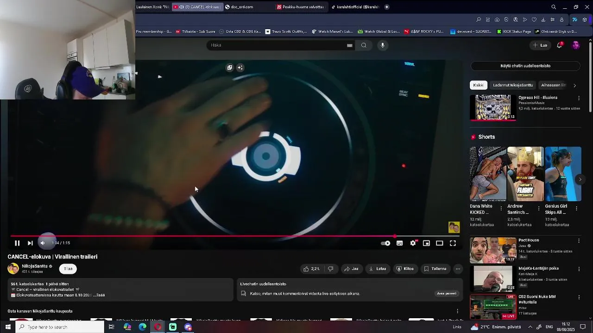Enter full screen mode
The width and height of the screenshot is (593, 333).
point(453,243)
